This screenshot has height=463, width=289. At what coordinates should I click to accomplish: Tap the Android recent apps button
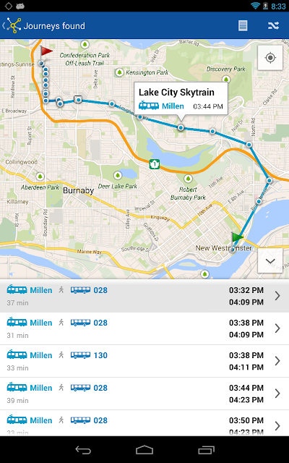(x=206, y=450)
